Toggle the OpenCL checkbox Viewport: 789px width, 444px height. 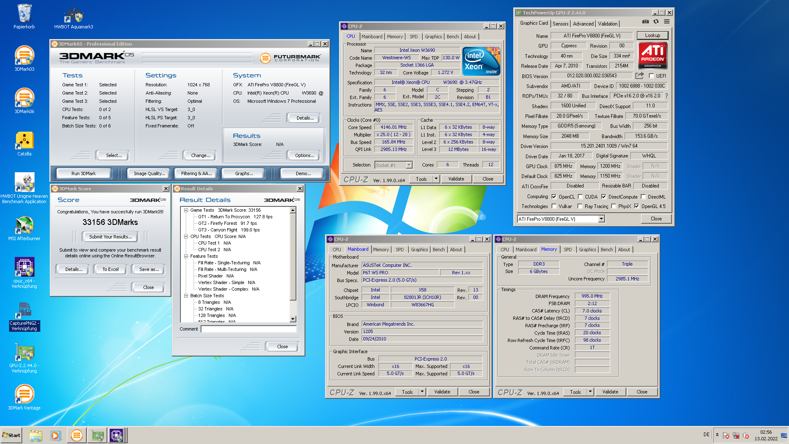point(554,197)
